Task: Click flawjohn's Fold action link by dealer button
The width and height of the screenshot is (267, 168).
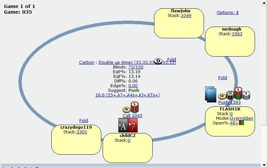Action: (x=171, y=59)
